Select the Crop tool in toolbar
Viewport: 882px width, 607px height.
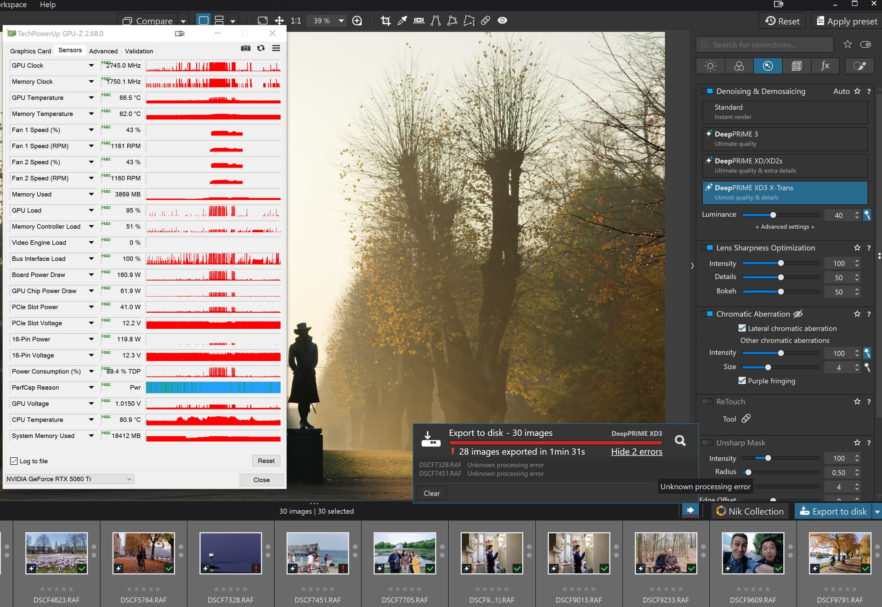(386, 21)
